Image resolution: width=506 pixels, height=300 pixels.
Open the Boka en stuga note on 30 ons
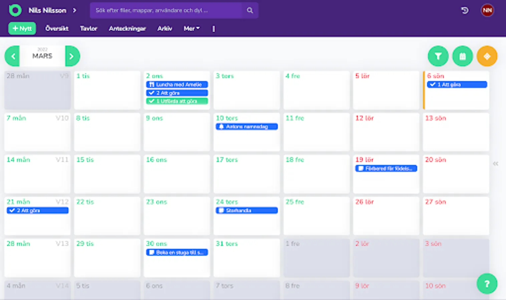click(x=177, y=253)
